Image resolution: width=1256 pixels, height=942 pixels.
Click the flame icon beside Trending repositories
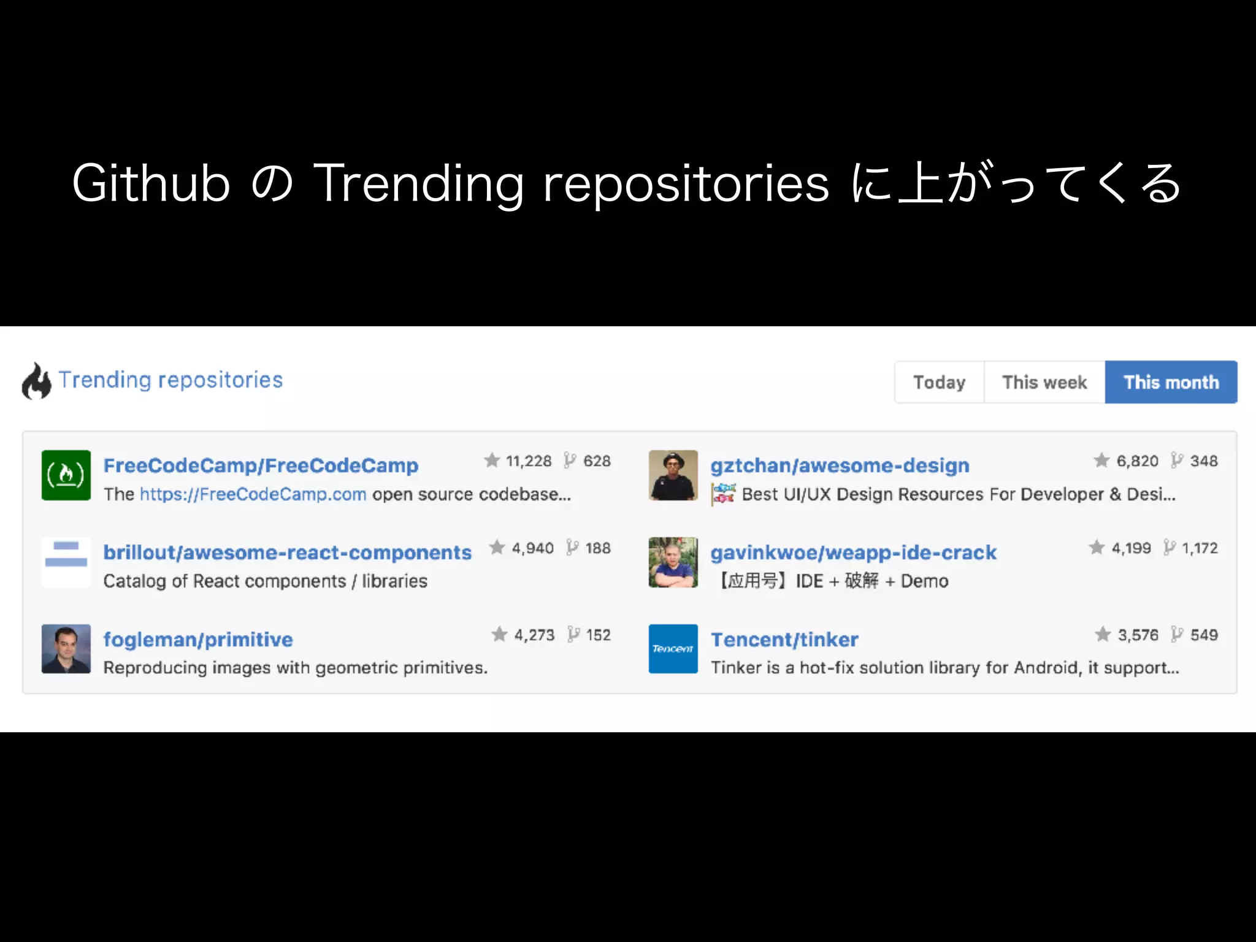point(37,381)
